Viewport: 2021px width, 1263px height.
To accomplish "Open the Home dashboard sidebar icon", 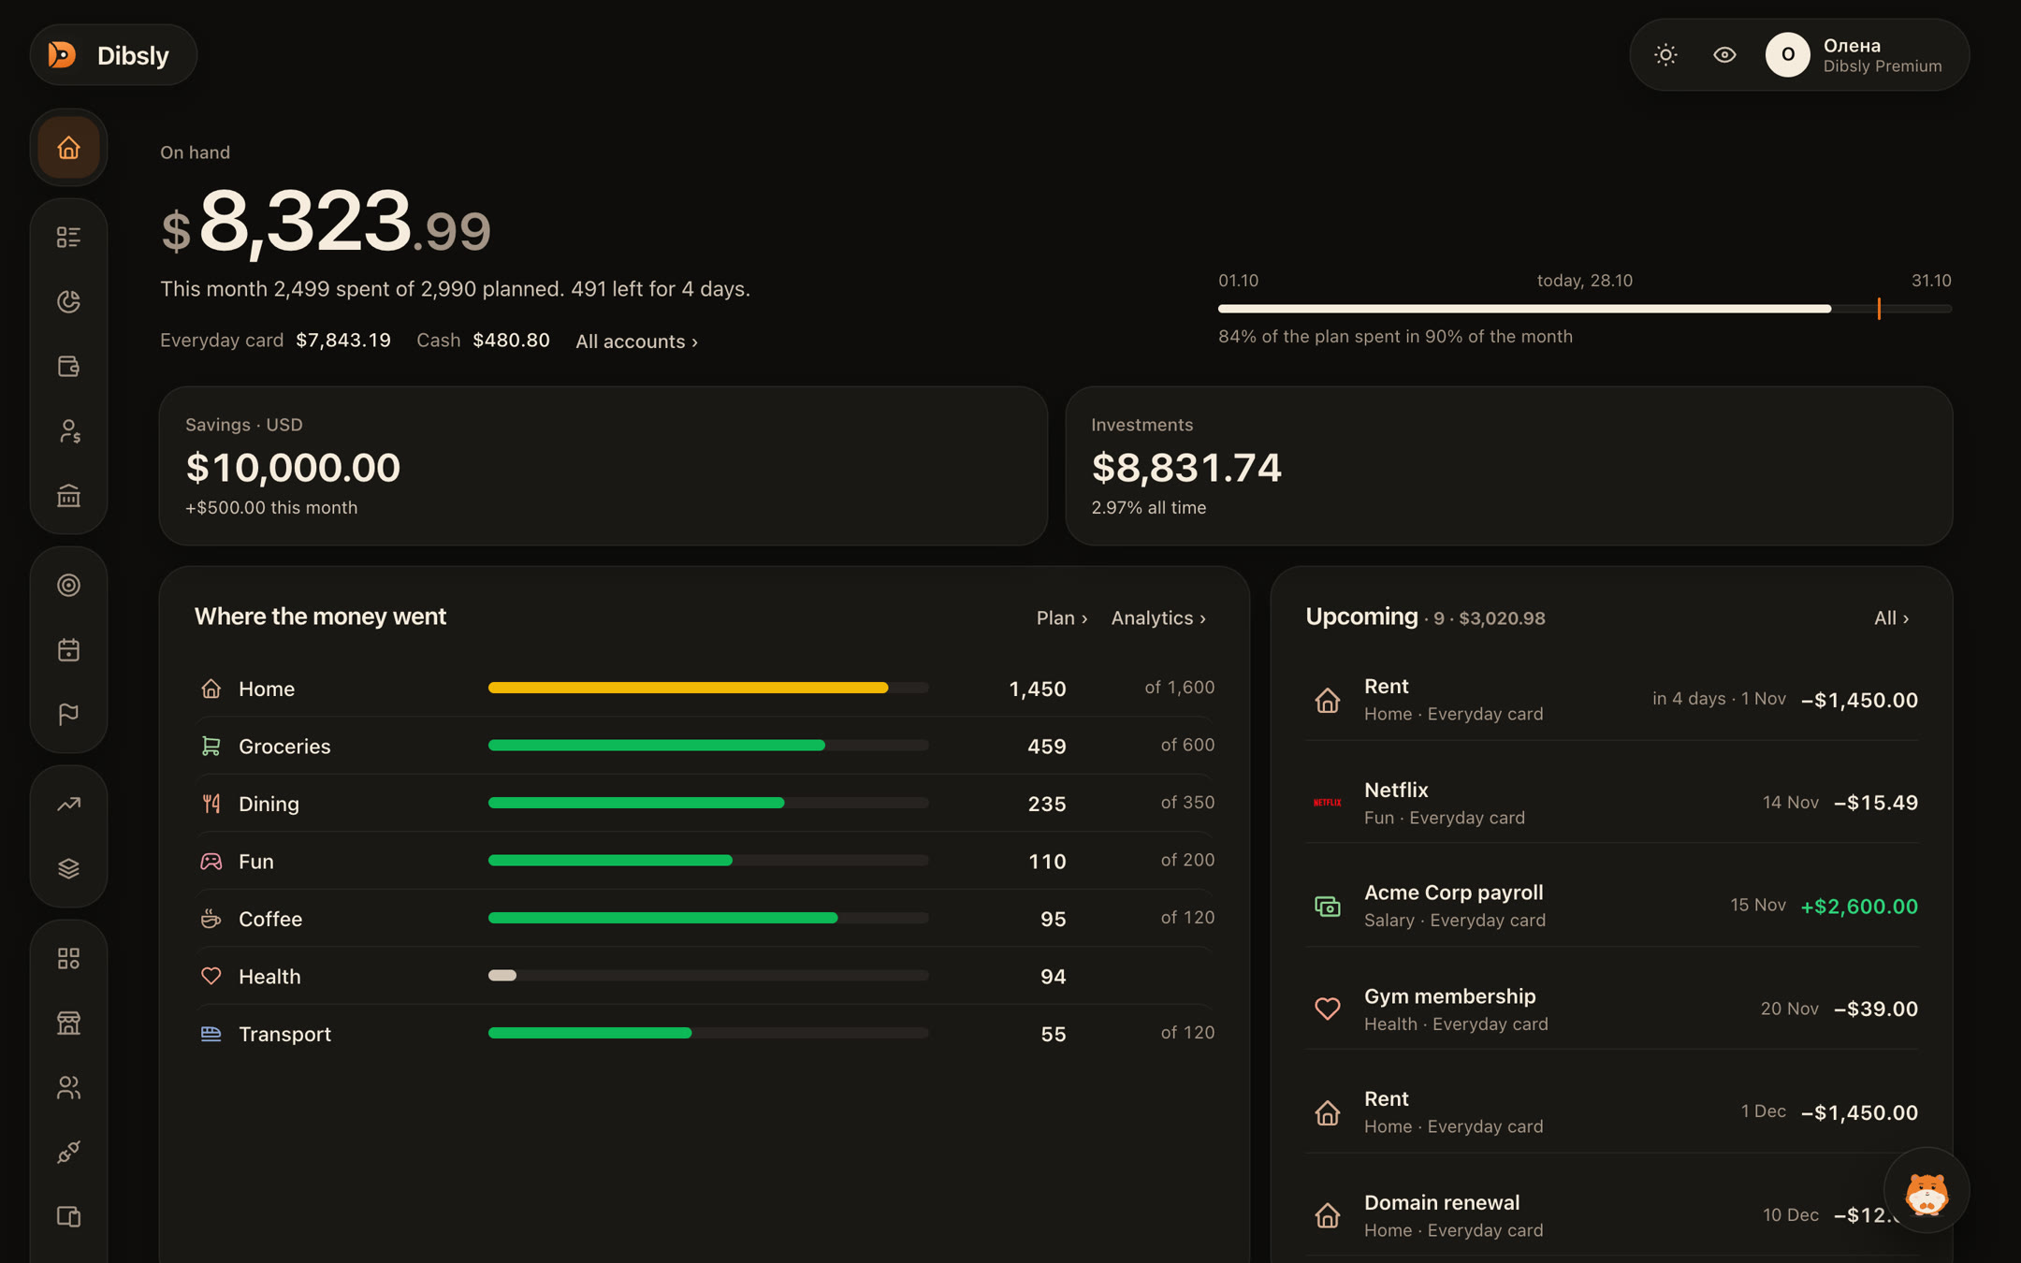I will coord(68,148).
